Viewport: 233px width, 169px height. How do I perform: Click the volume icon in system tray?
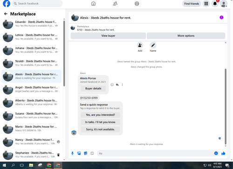click(209, 165)
